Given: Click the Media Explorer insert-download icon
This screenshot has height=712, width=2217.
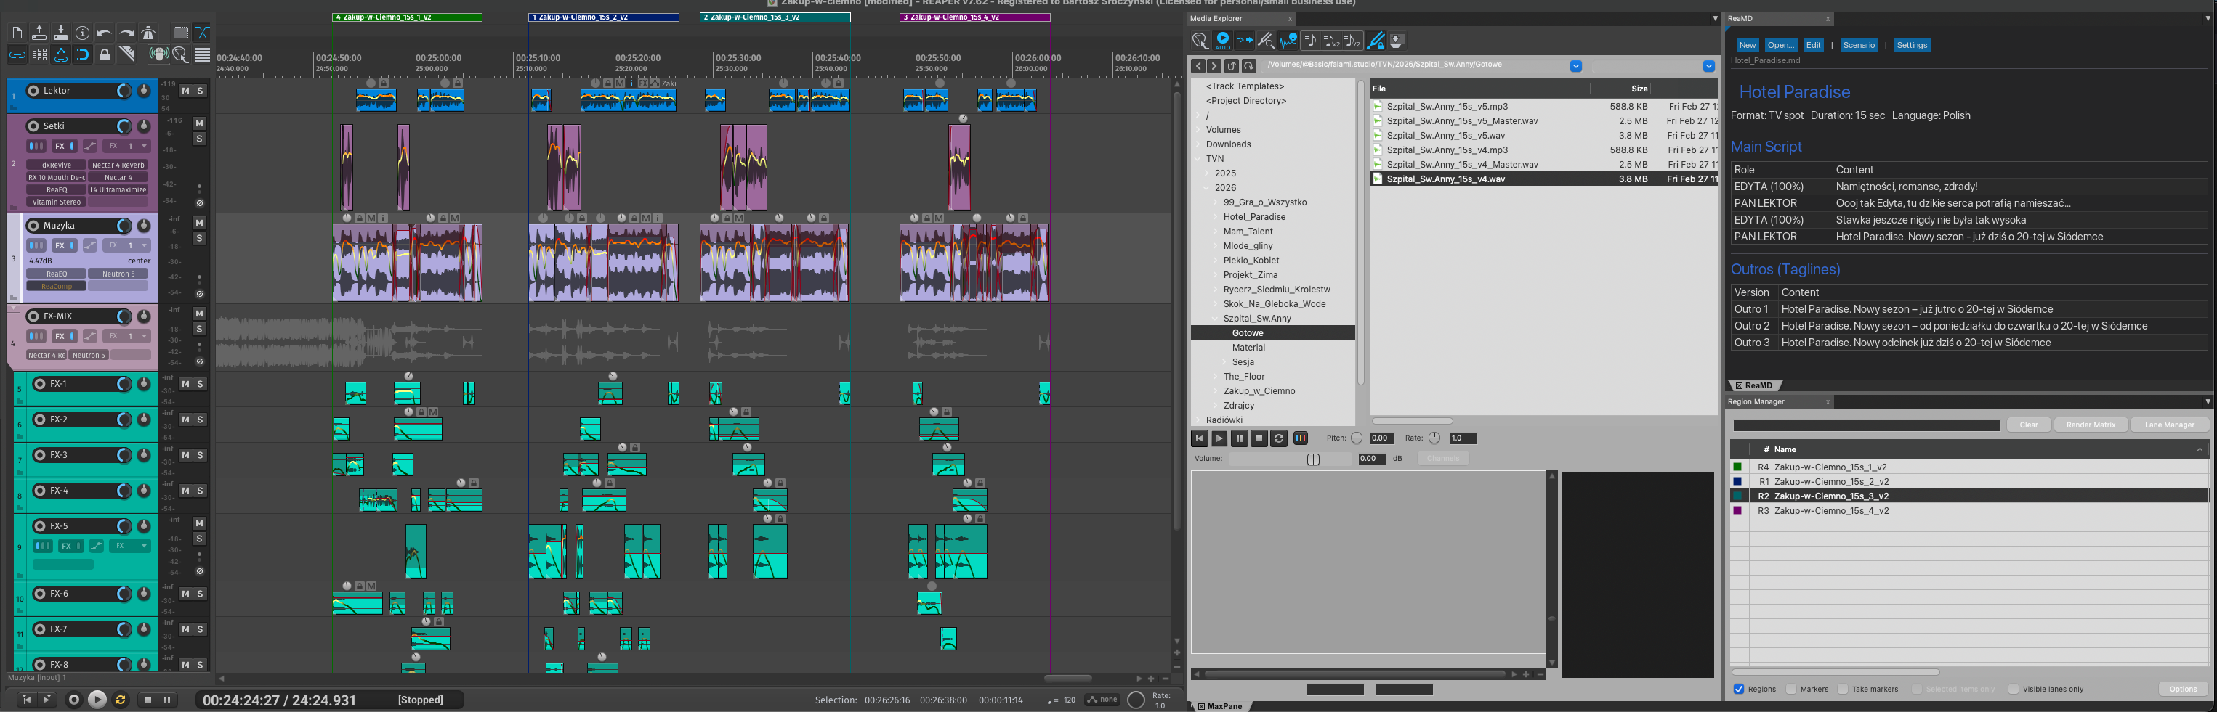Looking at the screenshot, I should [x=1397, y=41].
